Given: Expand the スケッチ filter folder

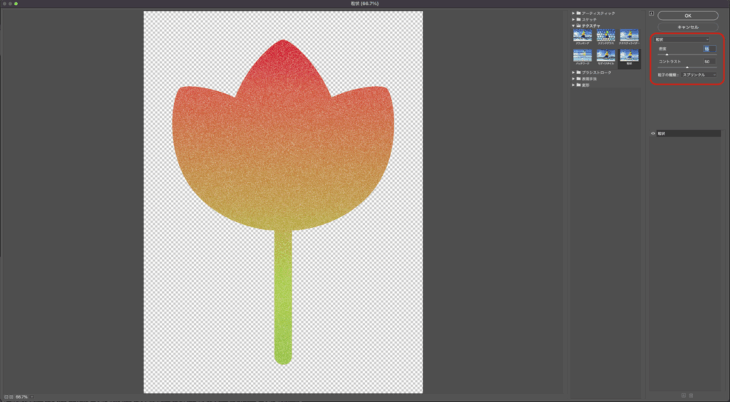Looking at the screenshot, I should 573,19.
